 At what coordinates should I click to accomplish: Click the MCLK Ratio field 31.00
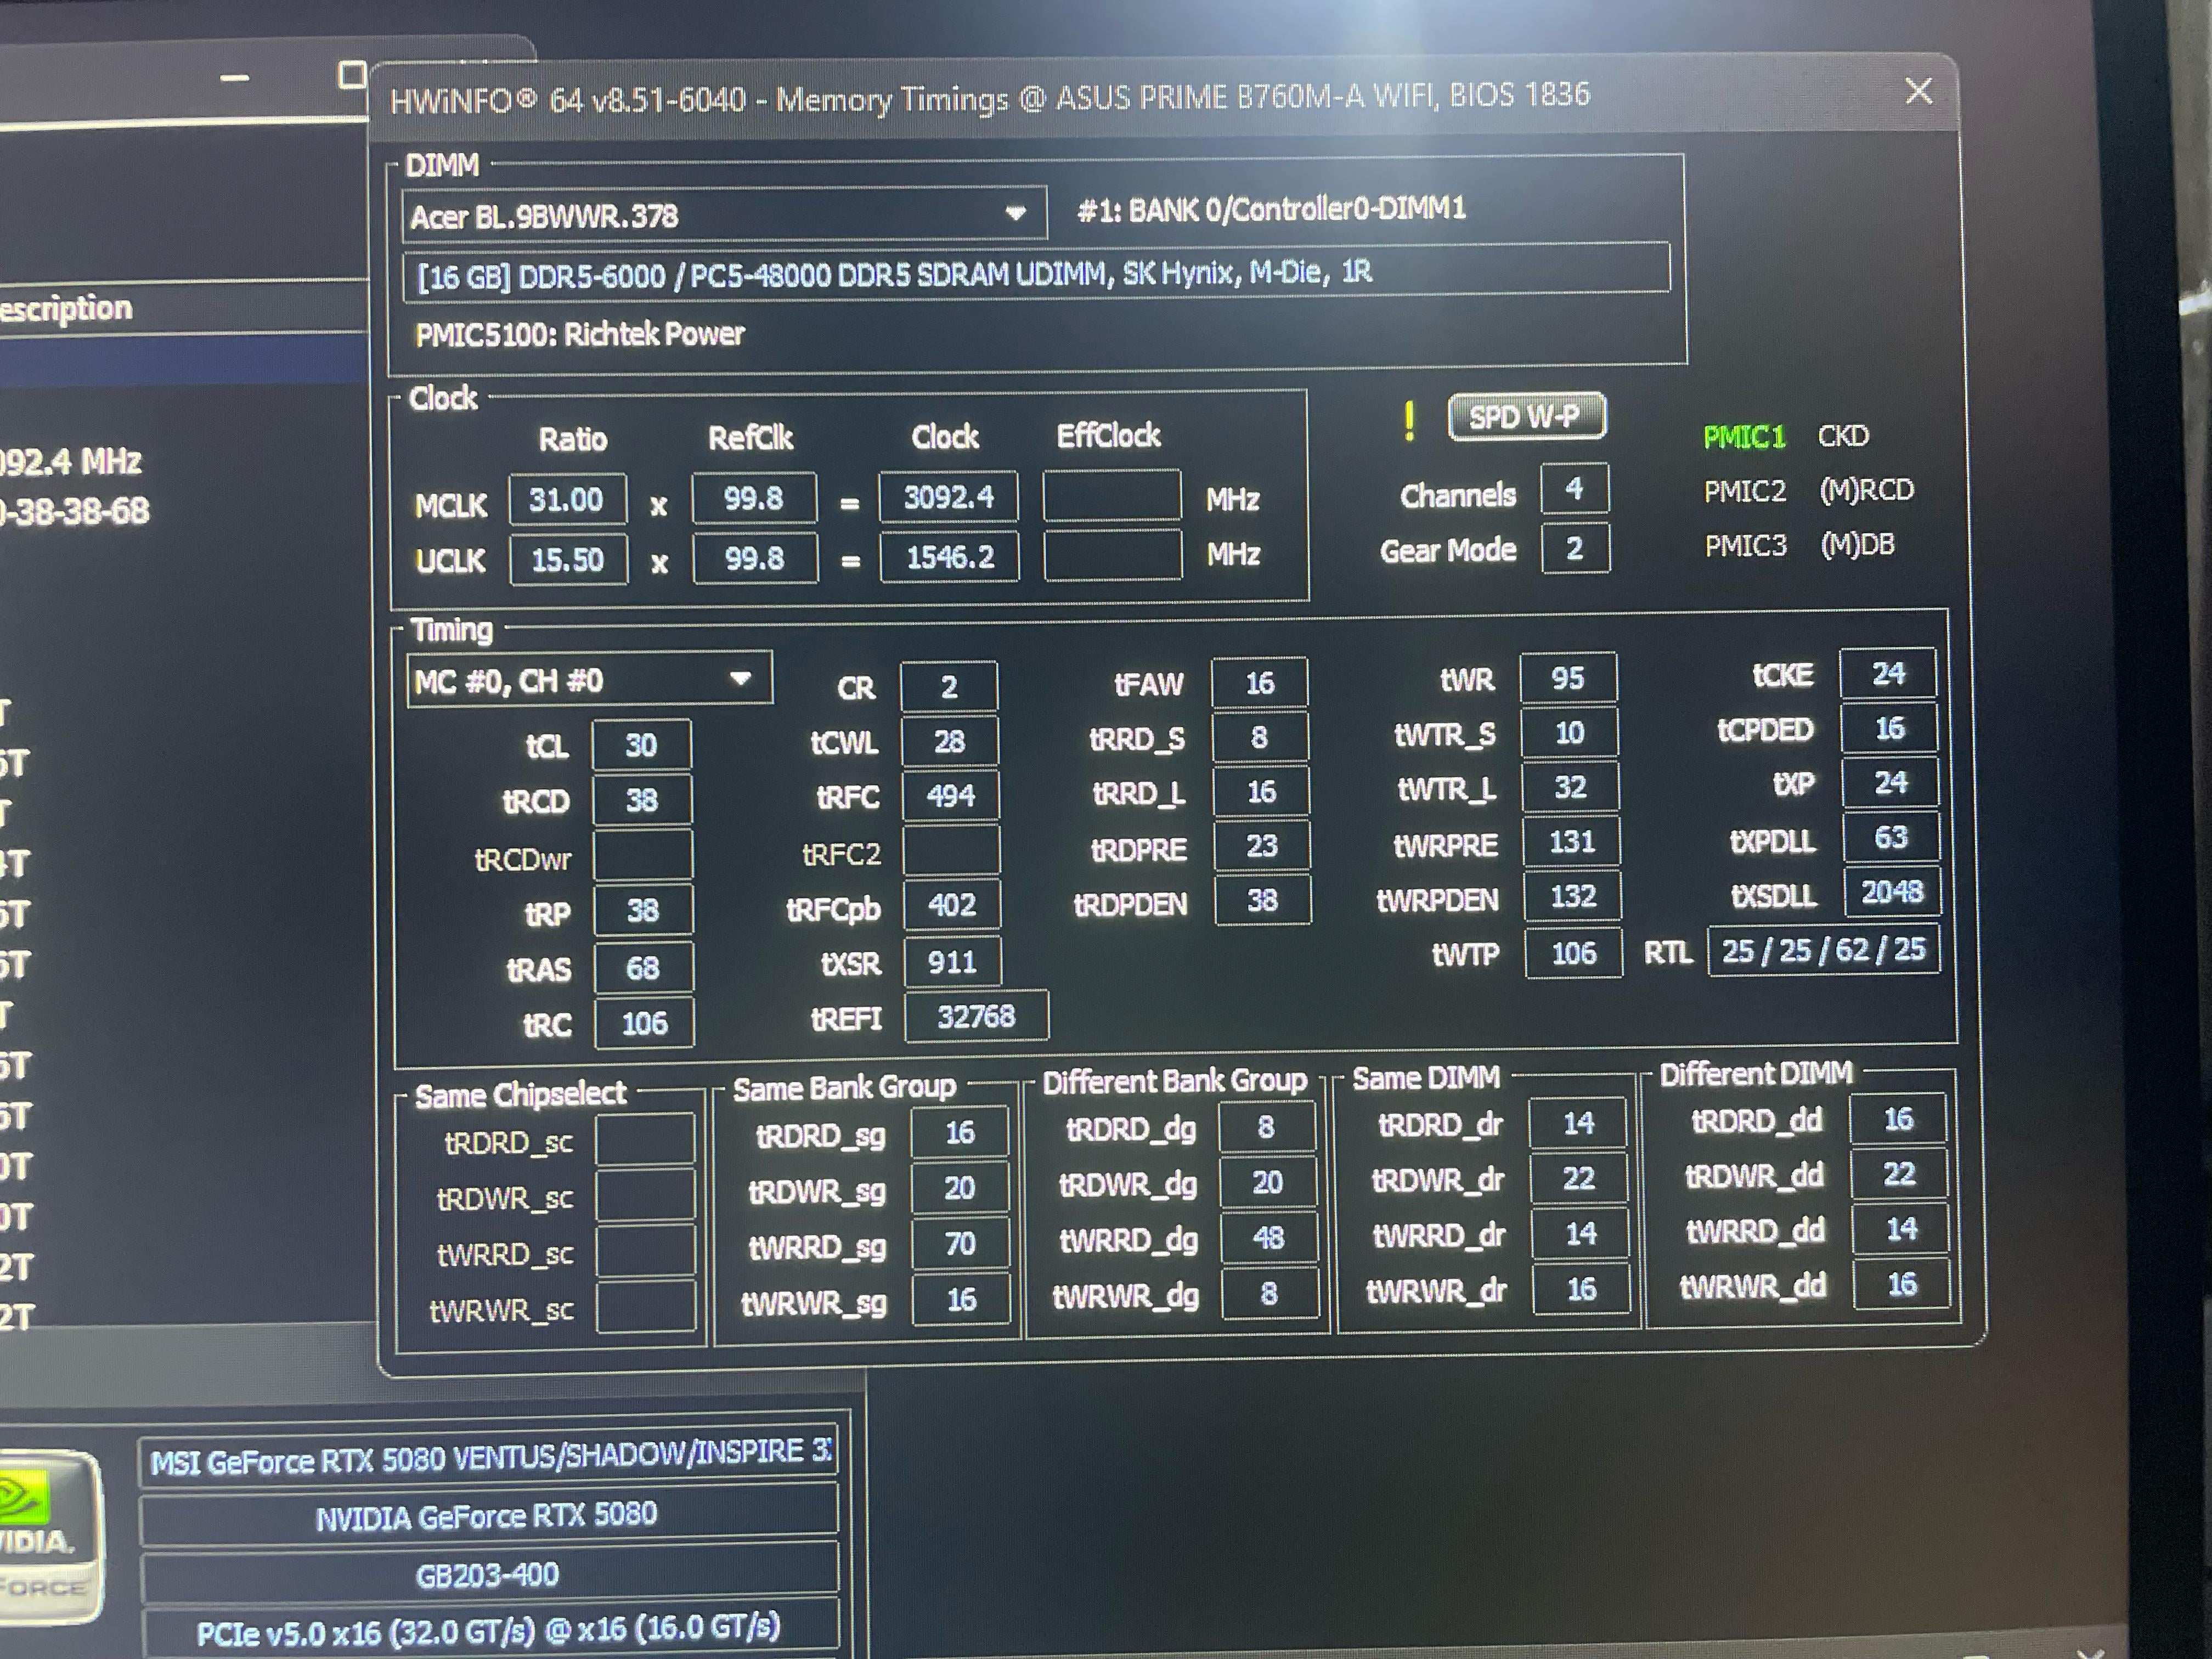(567, 499)
